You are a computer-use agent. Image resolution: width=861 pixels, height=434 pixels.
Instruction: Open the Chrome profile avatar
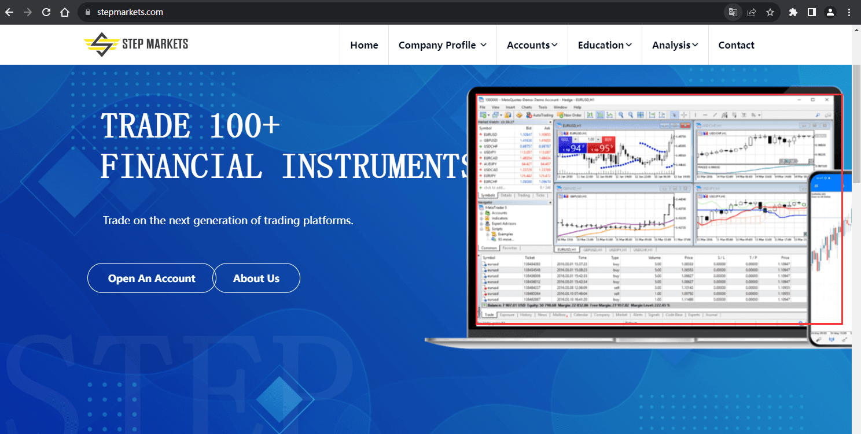(x=830, y=12)
